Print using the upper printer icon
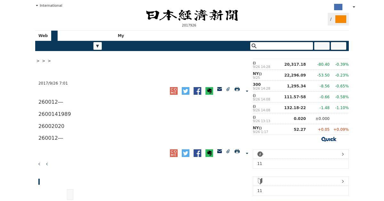The width and height of the screenshot is (384, 201). click(x=237, y=89)
